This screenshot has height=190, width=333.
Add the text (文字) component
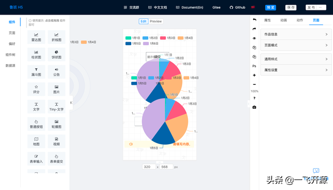click(x=36, y=107)
